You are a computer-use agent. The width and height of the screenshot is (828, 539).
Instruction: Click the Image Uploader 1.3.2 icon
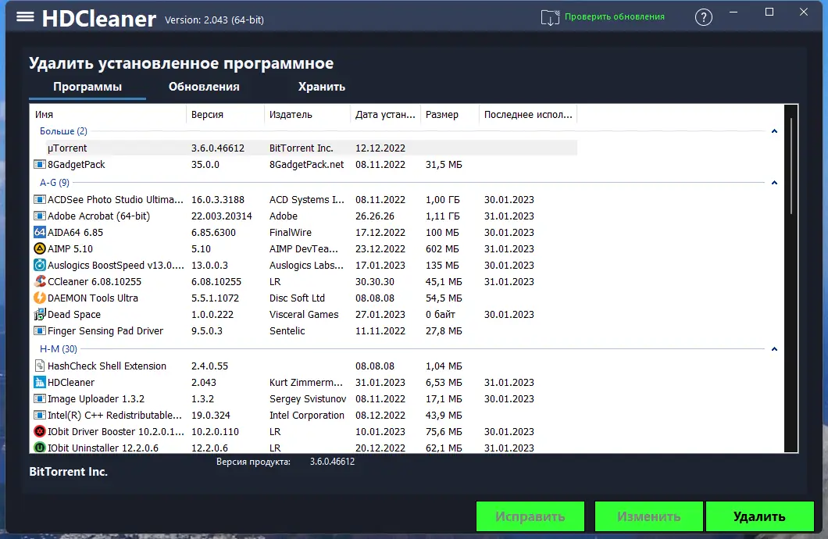40,398
